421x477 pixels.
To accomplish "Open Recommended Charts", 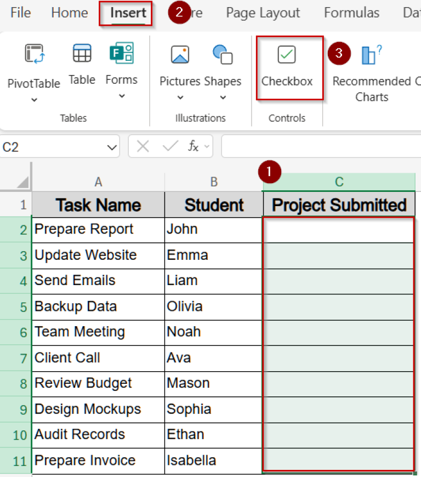I will (x=372, y=55).
